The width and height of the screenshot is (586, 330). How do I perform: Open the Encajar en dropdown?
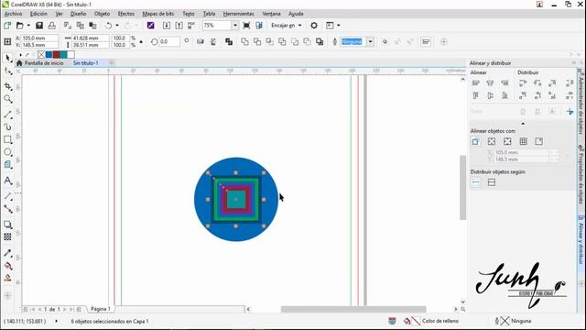[x=287, y=26]
